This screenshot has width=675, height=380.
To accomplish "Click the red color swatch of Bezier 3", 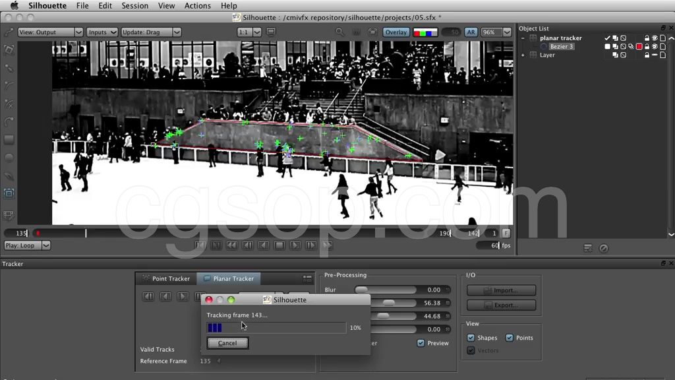I will (x=639, y=47).
